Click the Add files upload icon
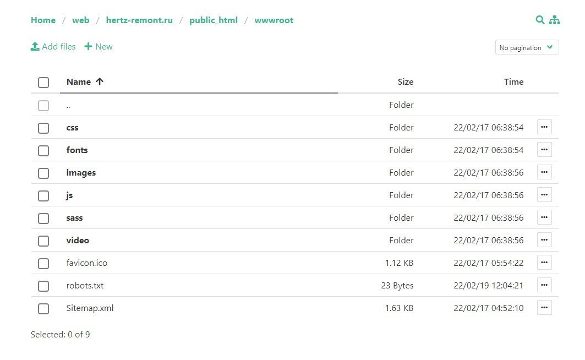The width and height of the screenshot is (585, 360). [x=35, y=47]
